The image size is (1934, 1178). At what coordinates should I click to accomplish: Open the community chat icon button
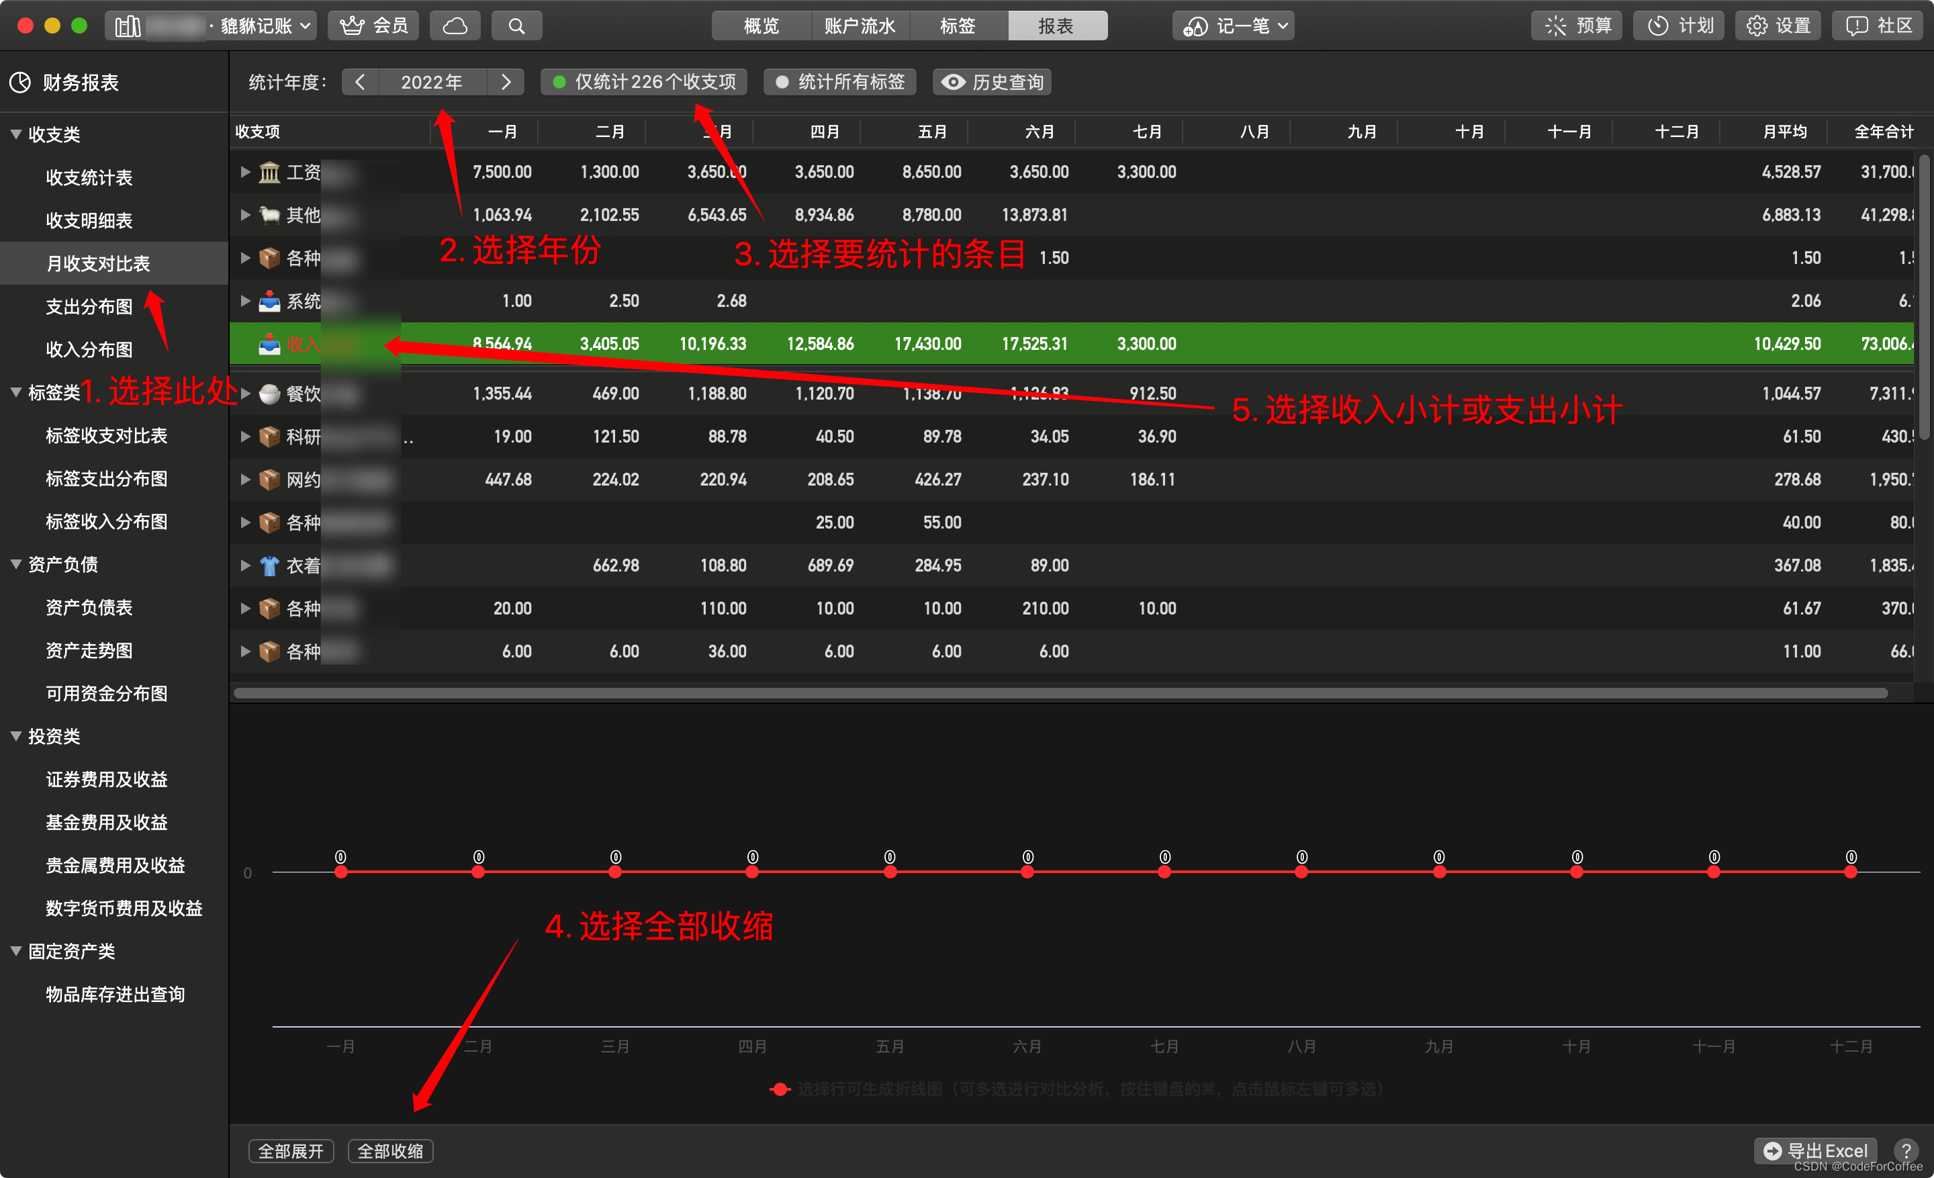point(1877,26)
